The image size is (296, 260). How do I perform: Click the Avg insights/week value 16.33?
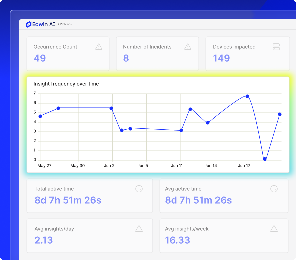(x=177, y=240)
